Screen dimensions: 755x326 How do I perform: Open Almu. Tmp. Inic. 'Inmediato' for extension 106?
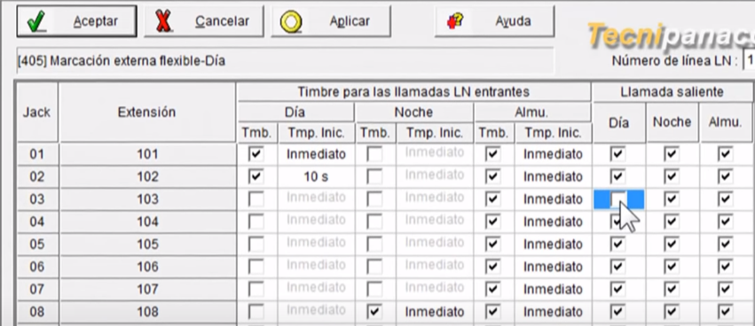(x=553, y=267)
